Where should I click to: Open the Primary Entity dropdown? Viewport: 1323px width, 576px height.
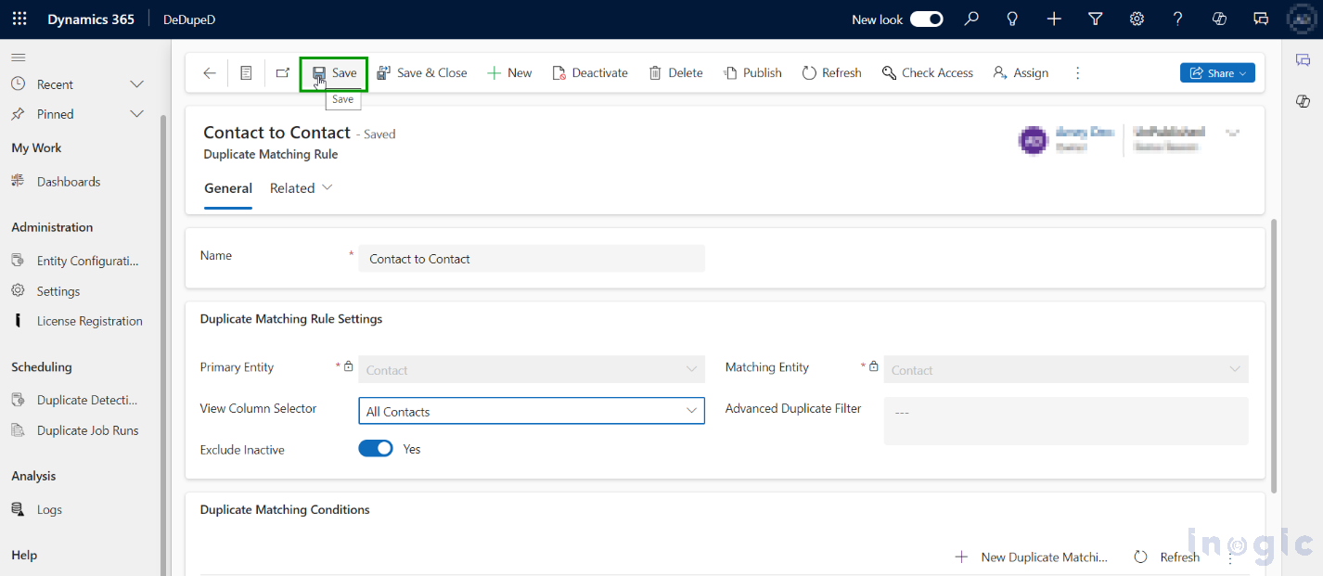(x=532, y=370)
